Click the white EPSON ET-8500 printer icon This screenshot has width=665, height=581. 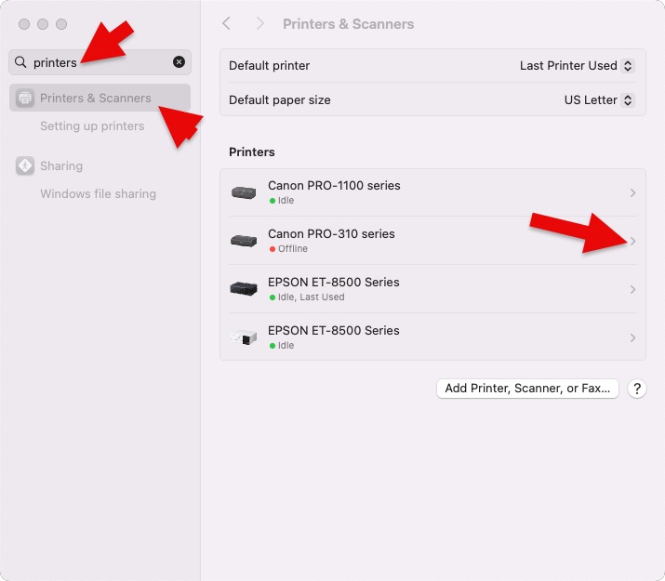click(x=244, y=337)
